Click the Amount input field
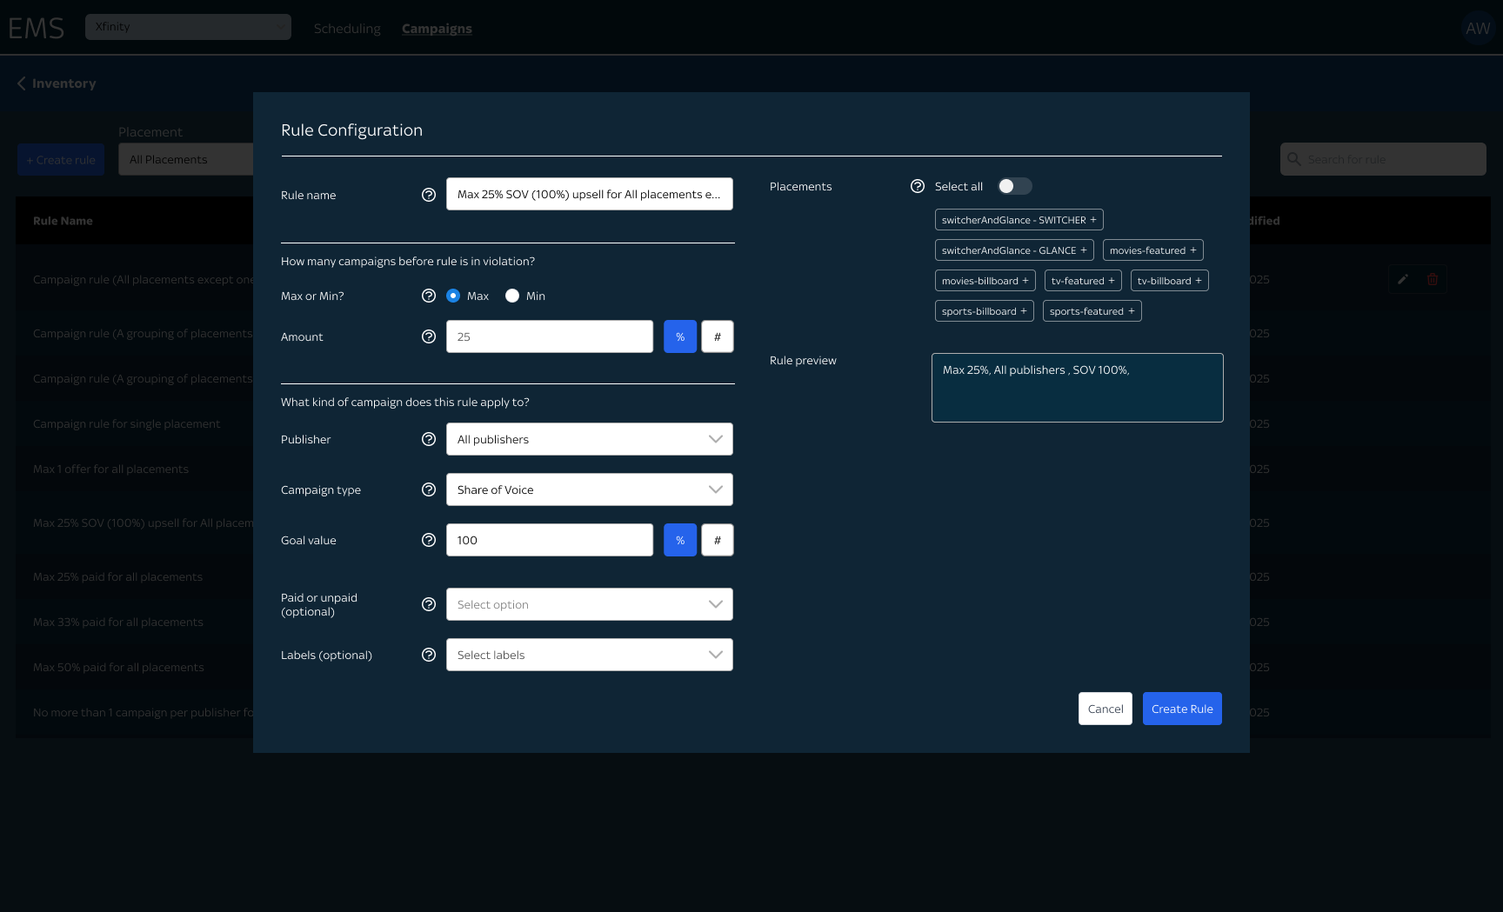This screenshot has width=1503, height=912. coord(550,336)
